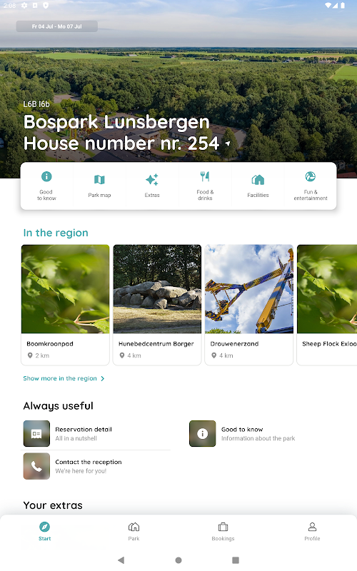Tap the Android back navigation button
This screenshot has height=571, width=357.
[121, 560]
